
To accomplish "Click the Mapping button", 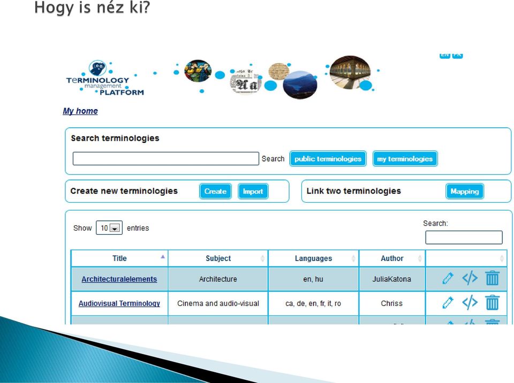I will point(465,191).
